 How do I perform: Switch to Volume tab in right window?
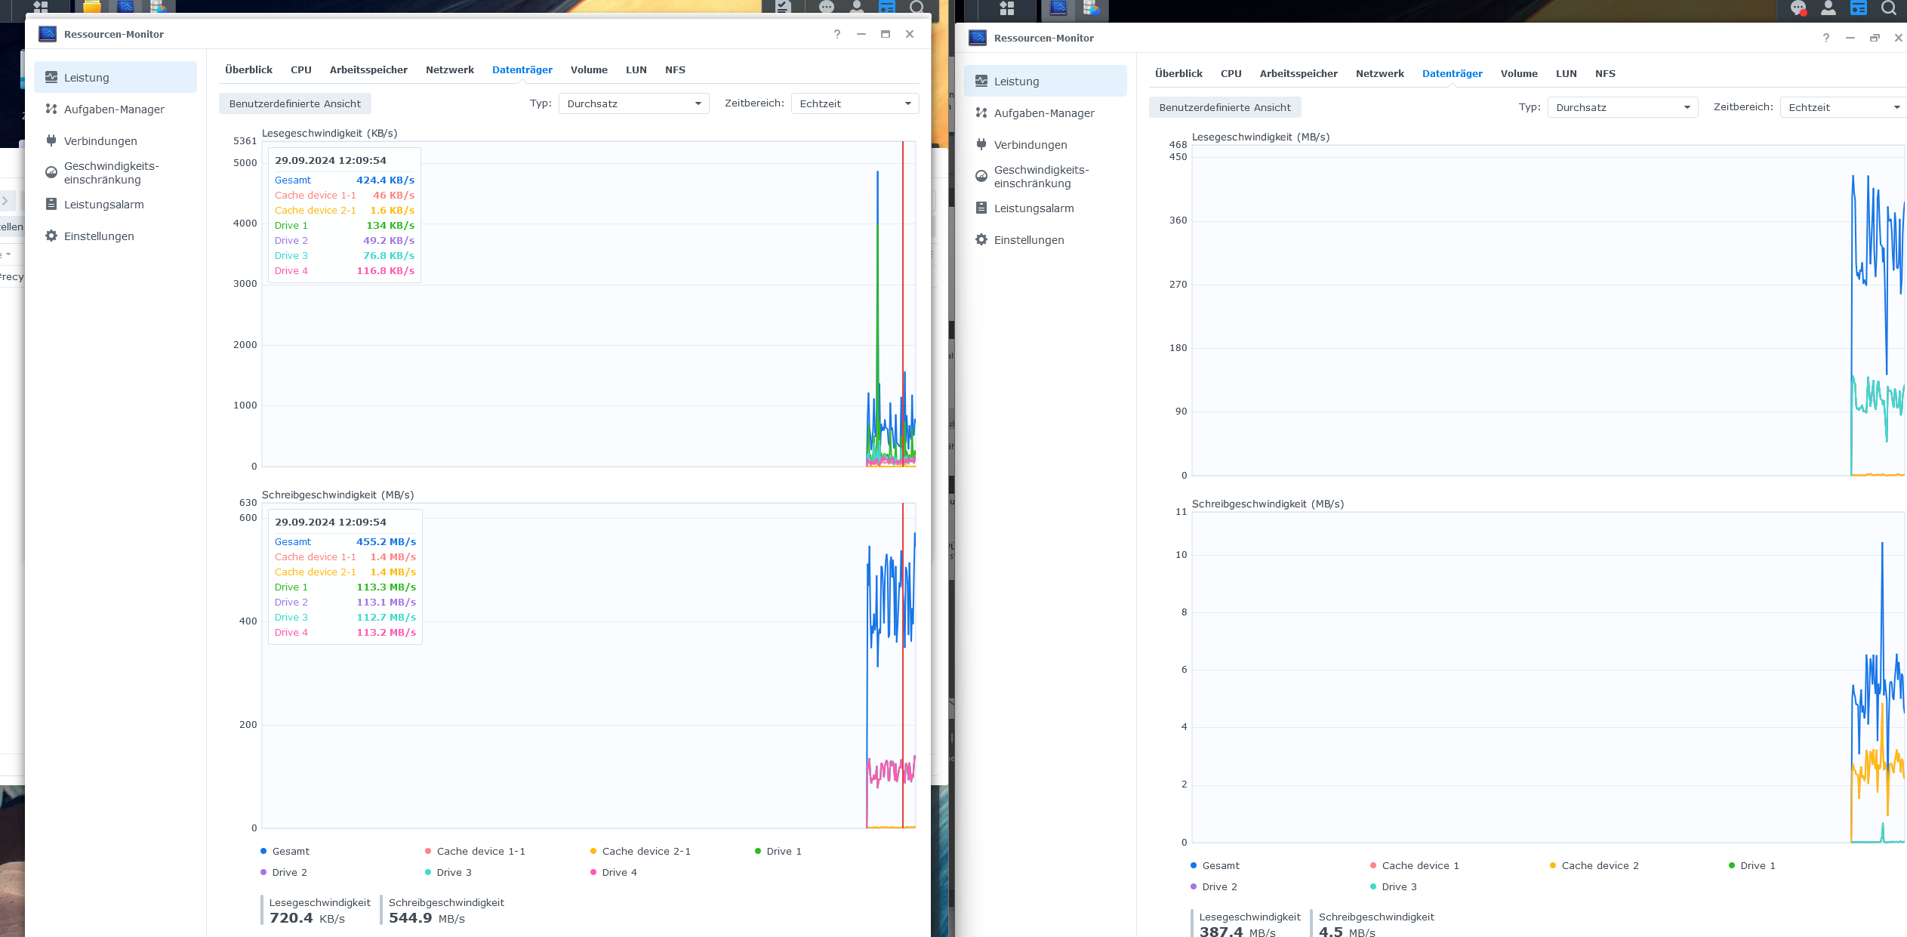click(1518, 73)
